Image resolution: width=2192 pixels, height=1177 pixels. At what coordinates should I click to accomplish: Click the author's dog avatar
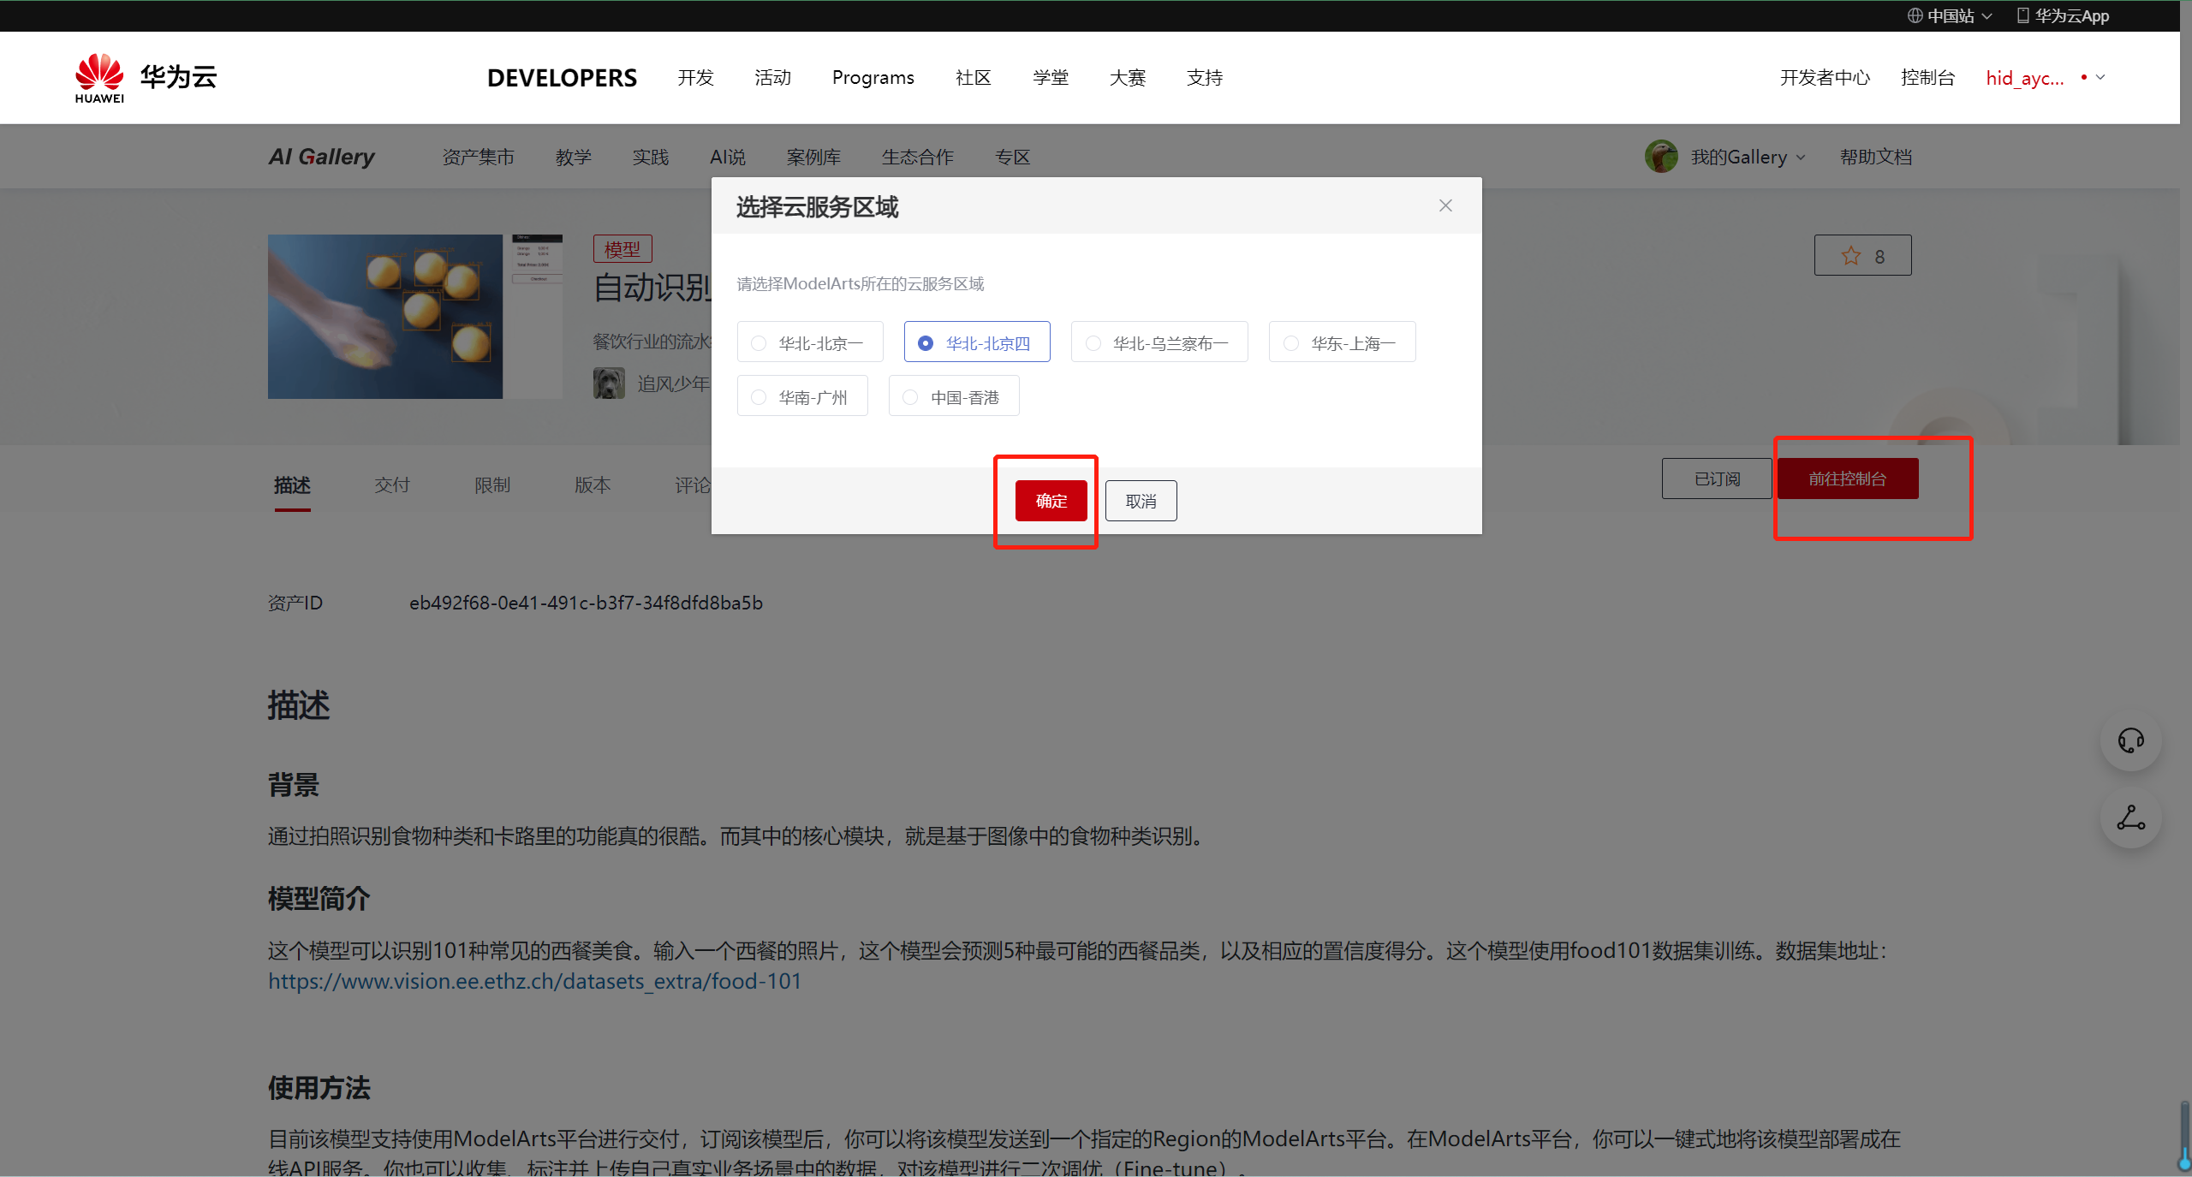pyautogui.click(x=609, y=383)
